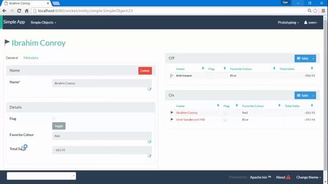Open the Simple Objects dropdown menu
328x184 pixels.
(x=43, y=22)
